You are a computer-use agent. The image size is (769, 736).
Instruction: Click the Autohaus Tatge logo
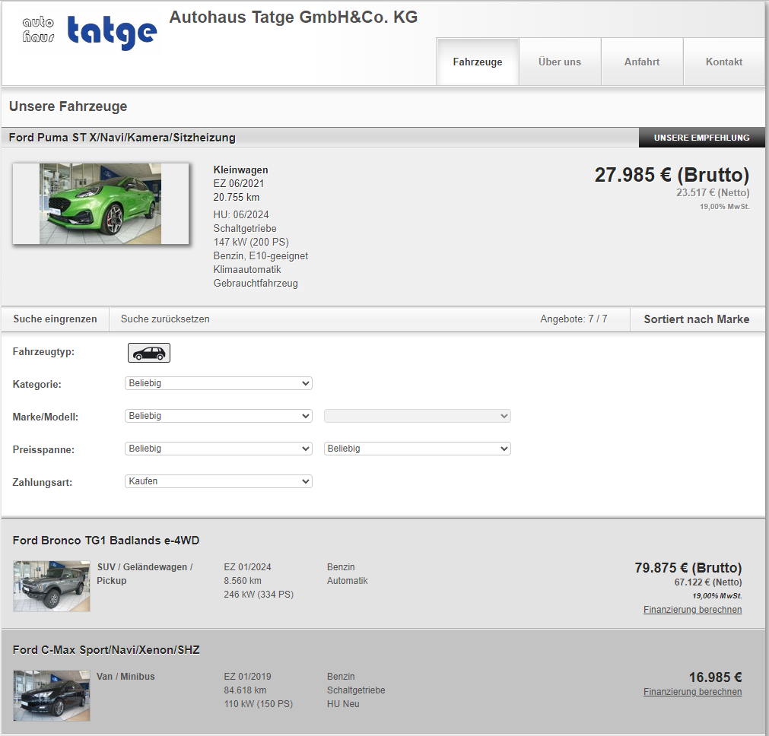90,33
